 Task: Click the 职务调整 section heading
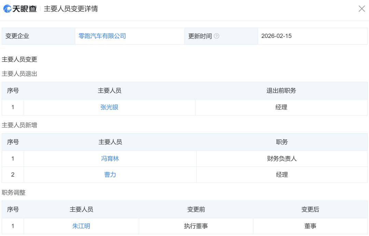(14, 193)
